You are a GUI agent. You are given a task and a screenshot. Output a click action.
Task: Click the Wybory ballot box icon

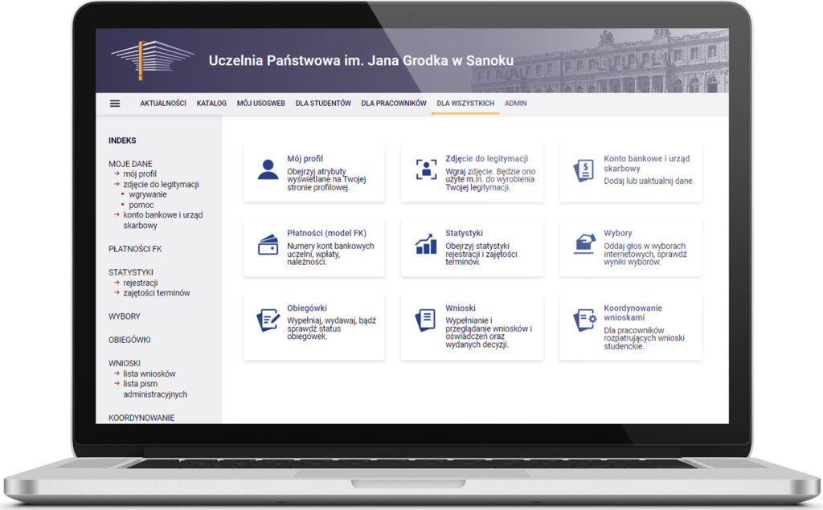pyautogui.click(x=584, y=244)
